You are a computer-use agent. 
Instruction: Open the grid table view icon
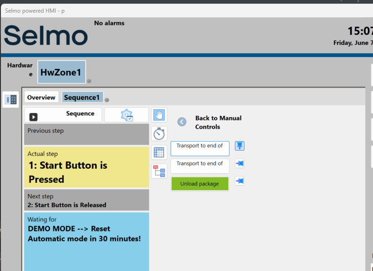point(159,152)
